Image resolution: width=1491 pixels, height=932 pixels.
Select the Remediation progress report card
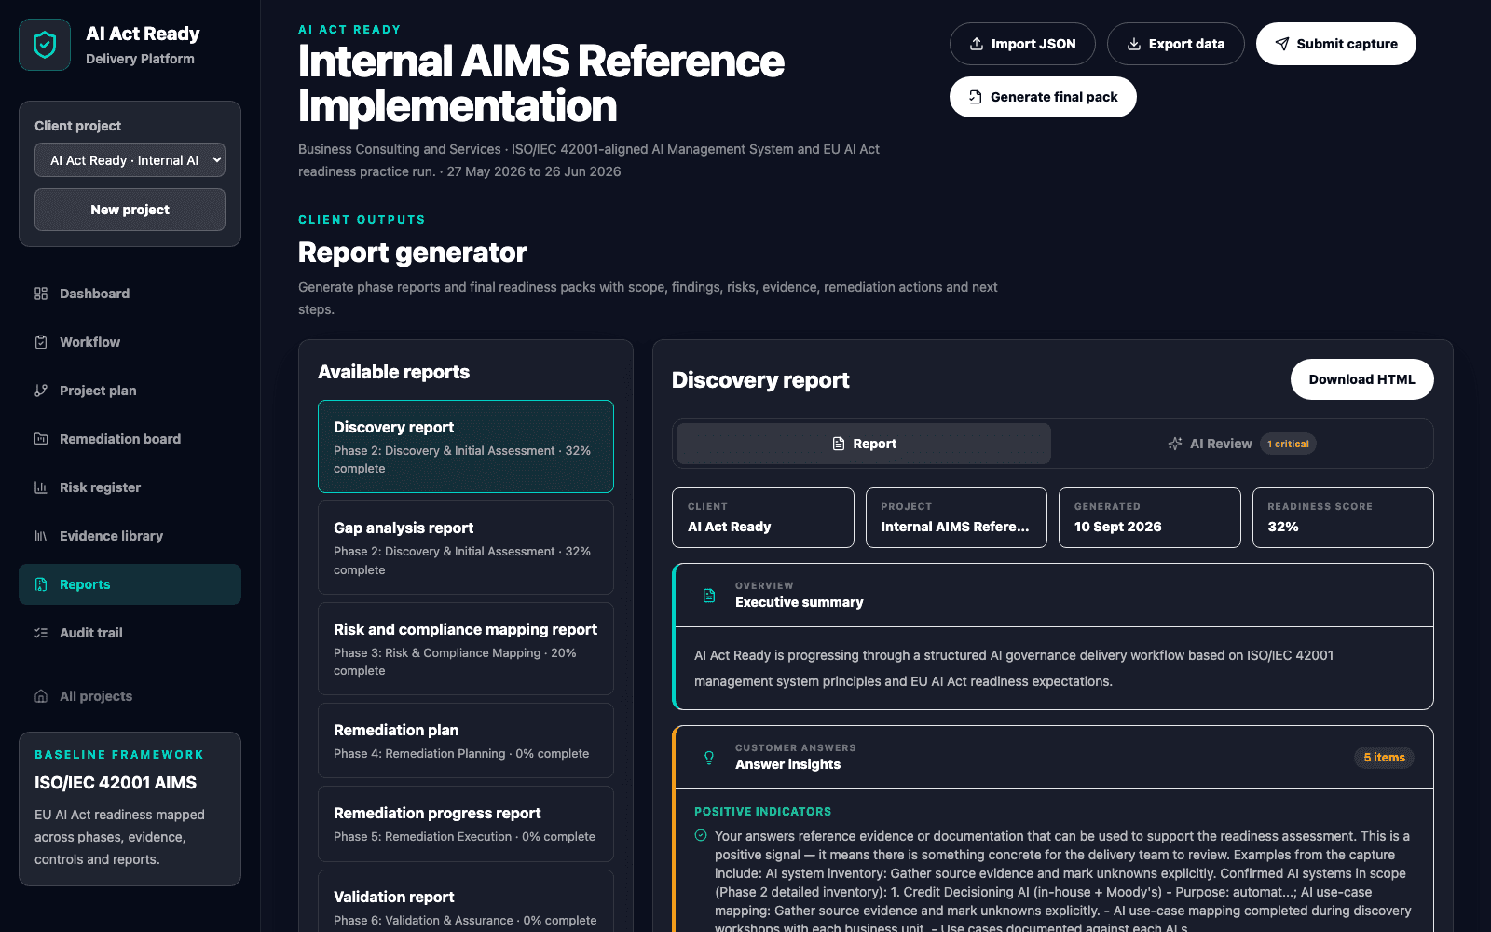pos(466,824)
